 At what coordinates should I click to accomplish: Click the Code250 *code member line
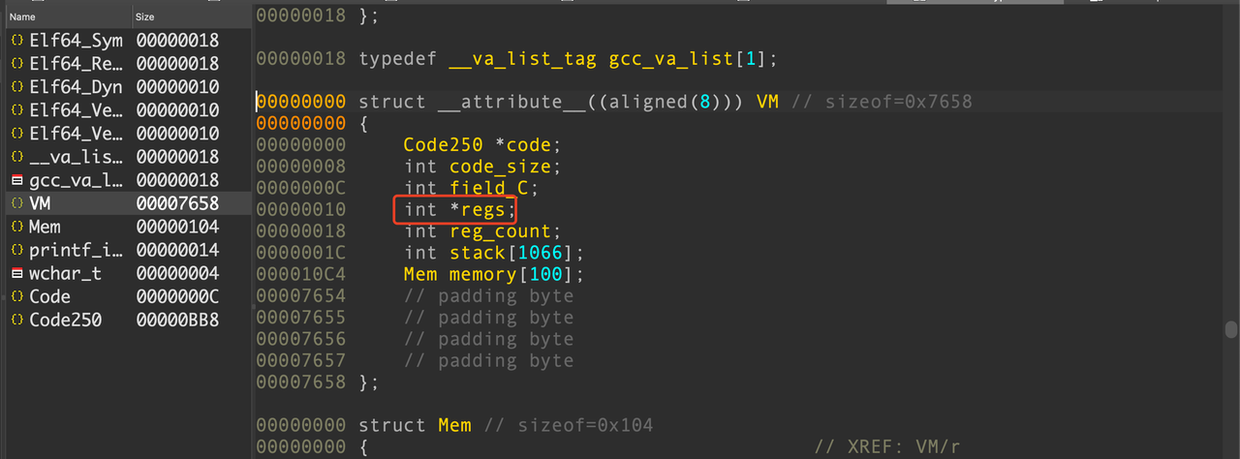point(482,145)
